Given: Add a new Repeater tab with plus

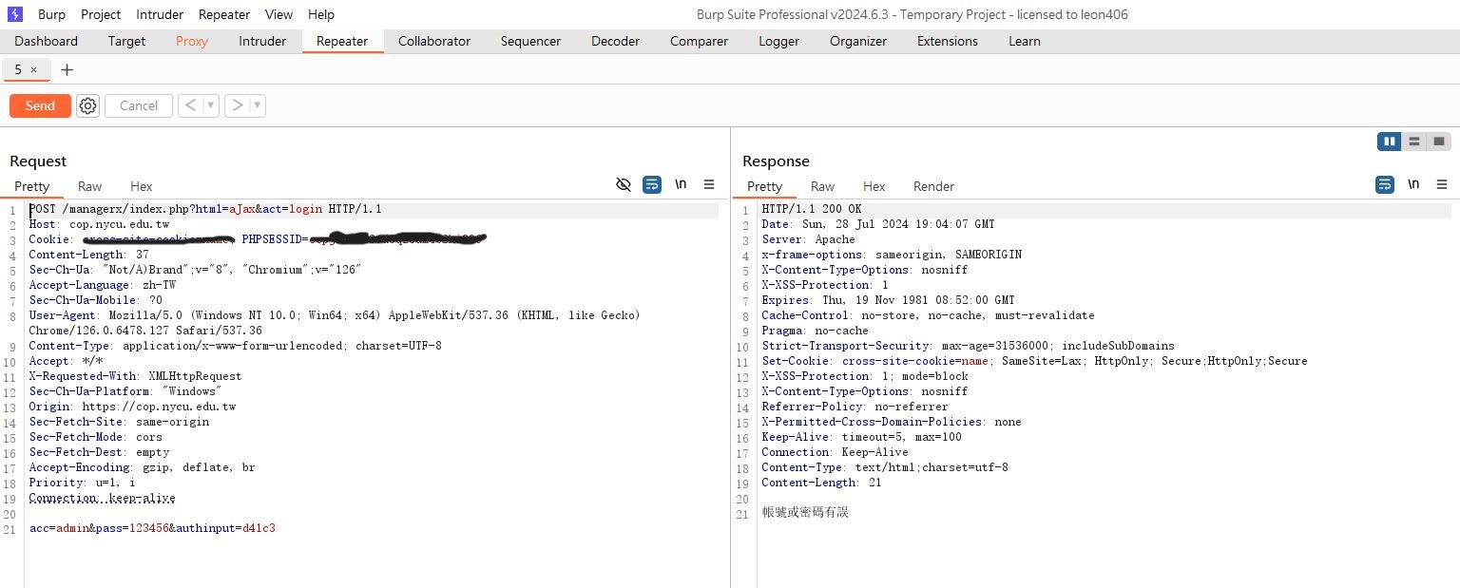Looking at the screenshot, I should click(67, 69).
